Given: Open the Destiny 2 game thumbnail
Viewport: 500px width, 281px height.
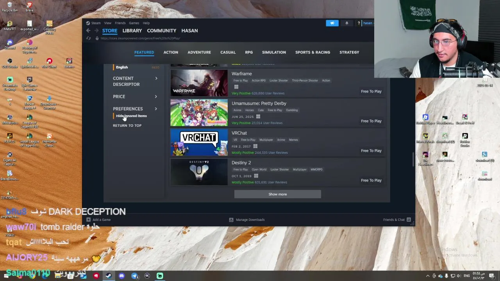Looking at the screenshot, I should (x=199, y=172).
